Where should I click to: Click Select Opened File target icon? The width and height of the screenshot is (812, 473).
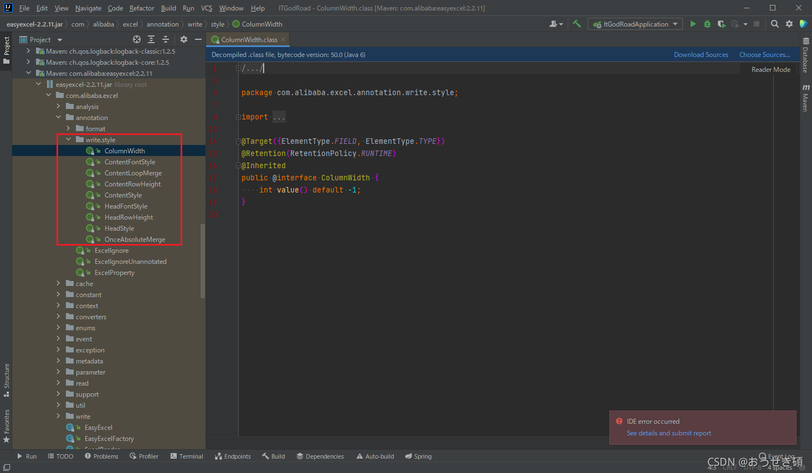pyautogui.click(x=137, y=39)
